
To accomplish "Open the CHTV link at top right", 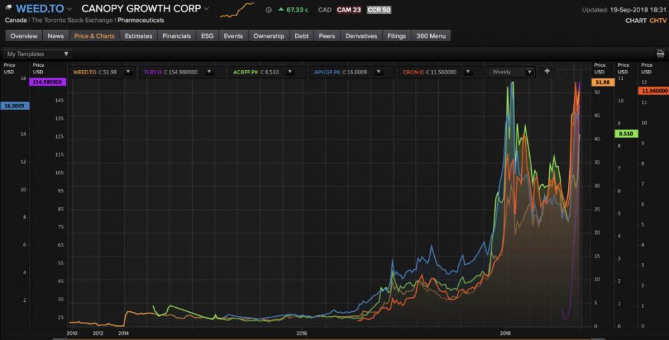I will pos(658,21).
